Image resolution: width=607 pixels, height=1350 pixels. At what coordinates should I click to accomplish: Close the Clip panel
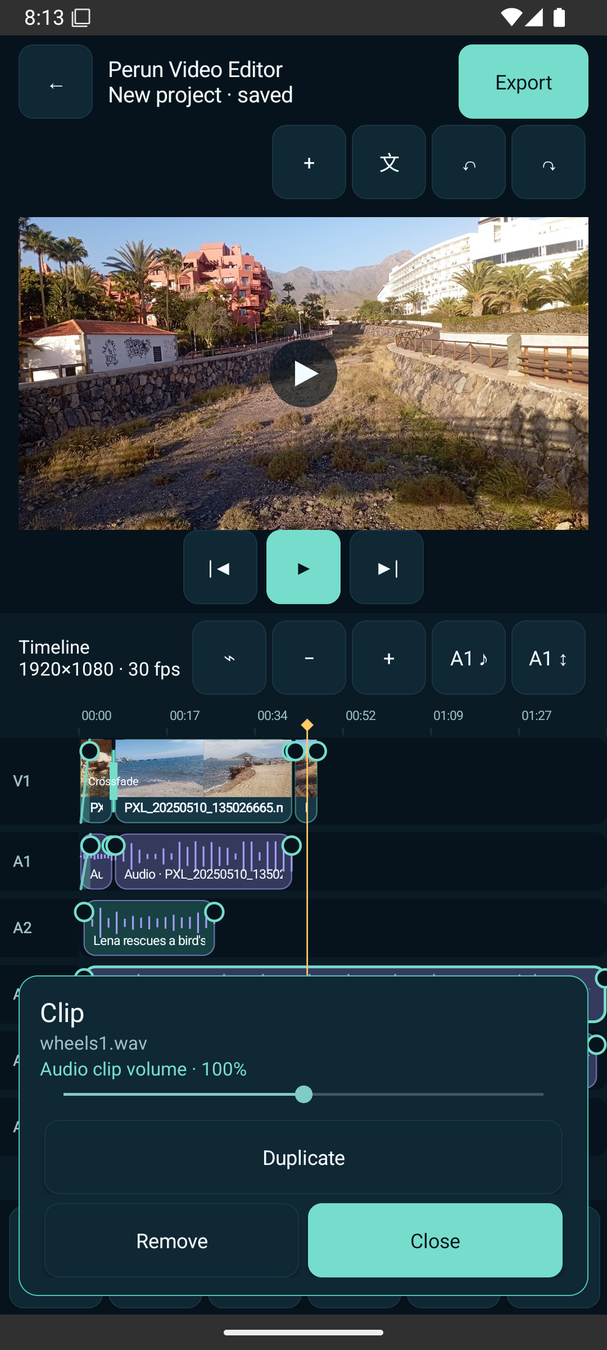pos(435,1240)
